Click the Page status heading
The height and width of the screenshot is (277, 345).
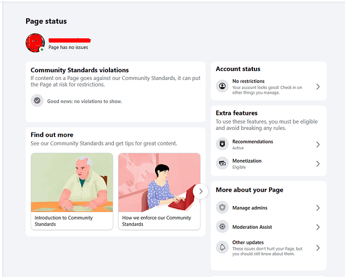click(x=46, y=21)
